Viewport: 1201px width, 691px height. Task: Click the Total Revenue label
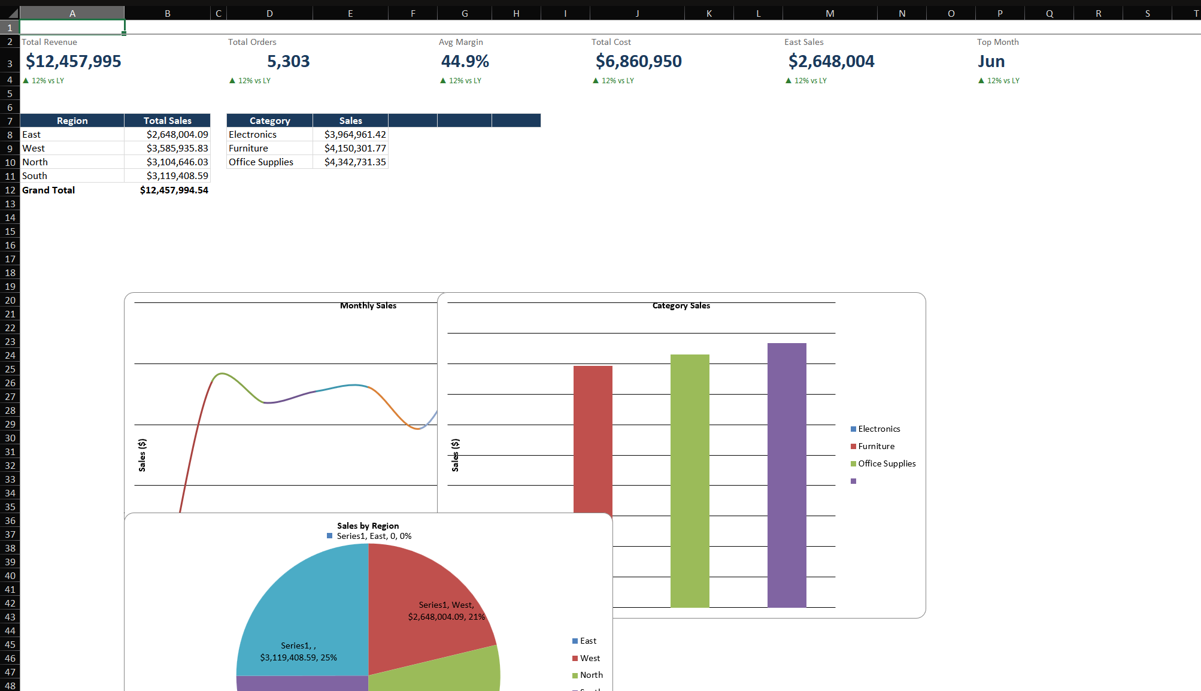tap(50, 42)
